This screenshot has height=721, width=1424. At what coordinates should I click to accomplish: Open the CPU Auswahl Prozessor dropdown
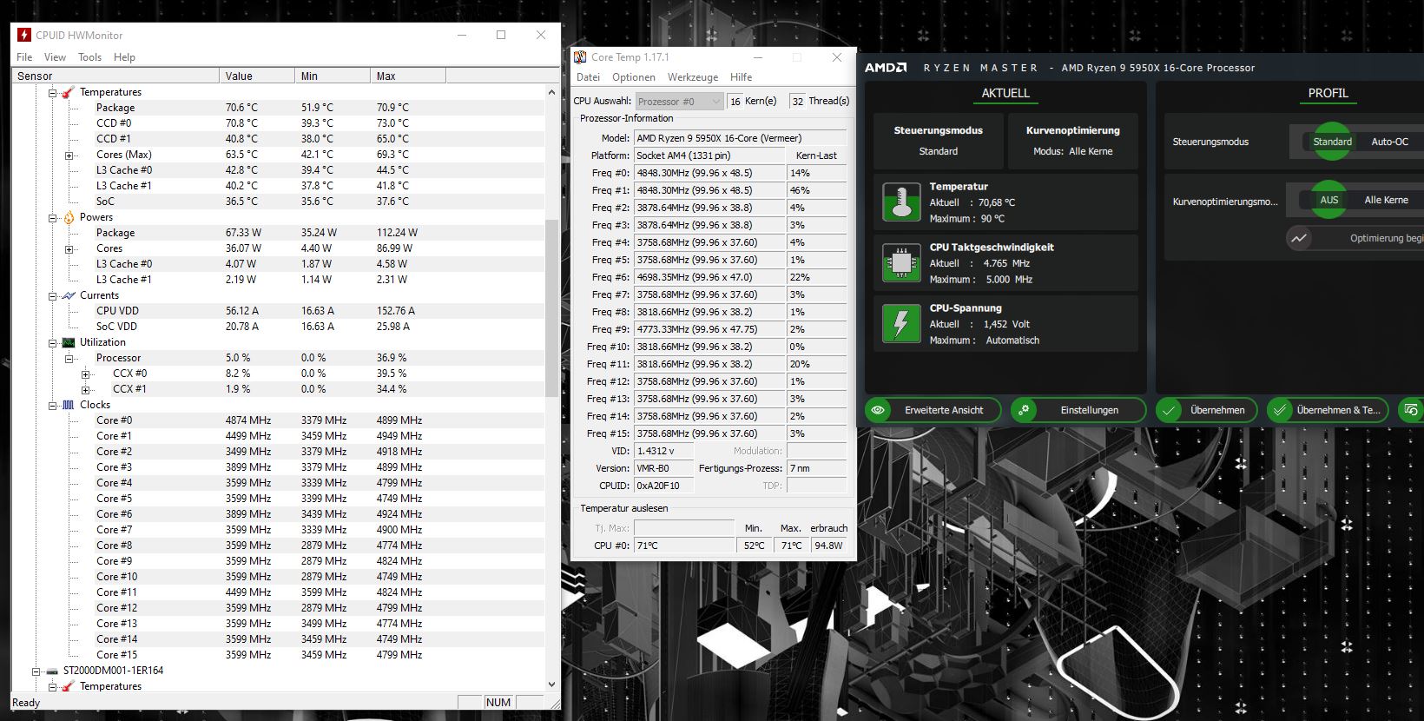pyautogui.click(x=679, y=101)
